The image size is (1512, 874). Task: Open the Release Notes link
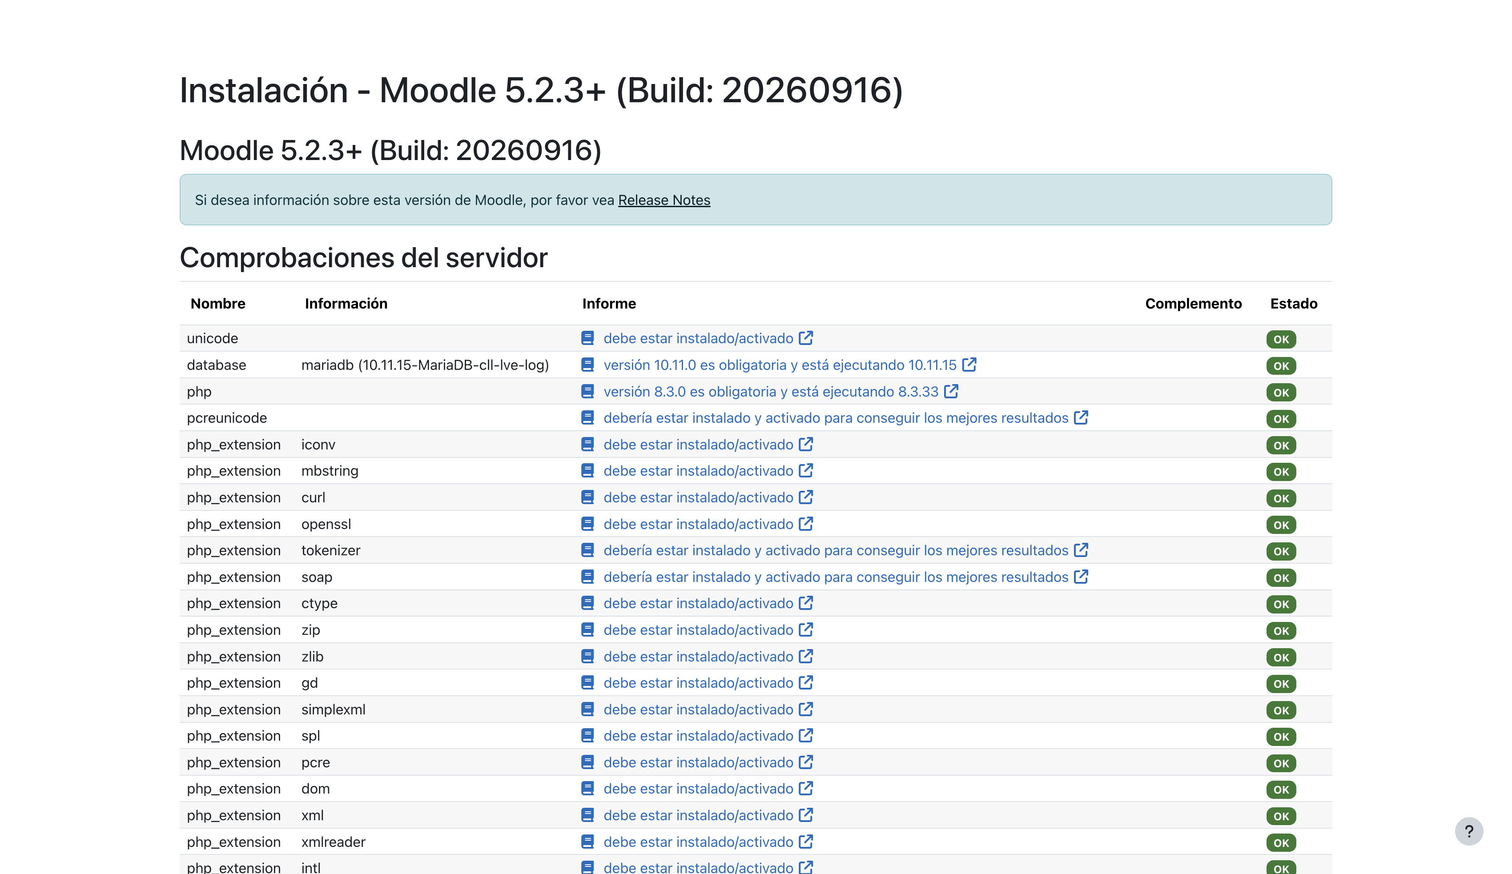coord(664,200)
